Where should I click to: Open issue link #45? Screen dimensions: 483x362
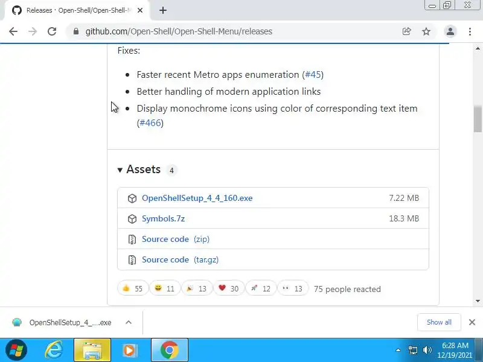coord(313,75)
